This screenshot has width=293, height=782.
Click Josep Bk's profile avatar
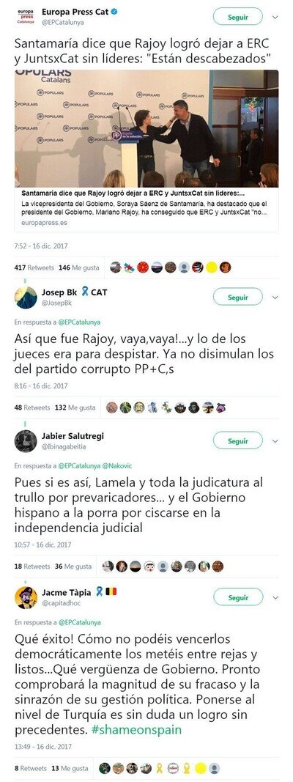pos(26,298)
